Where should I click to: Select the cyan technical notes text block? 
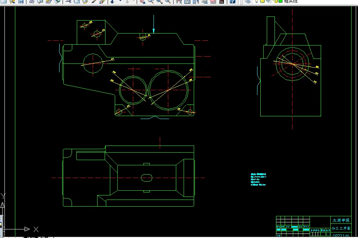[258, 179]
